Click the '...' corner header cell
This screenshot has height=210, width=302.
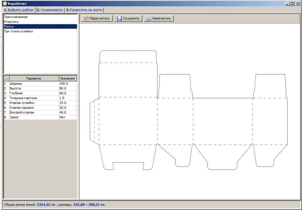(x=6, y=78)
